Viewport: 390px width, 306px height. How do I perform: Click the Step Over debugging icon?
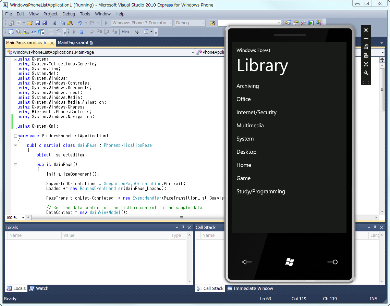107,31
